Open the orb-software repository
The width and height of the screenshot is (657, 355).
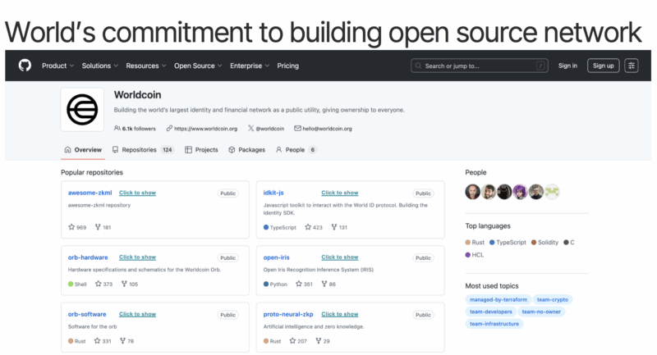87,314
